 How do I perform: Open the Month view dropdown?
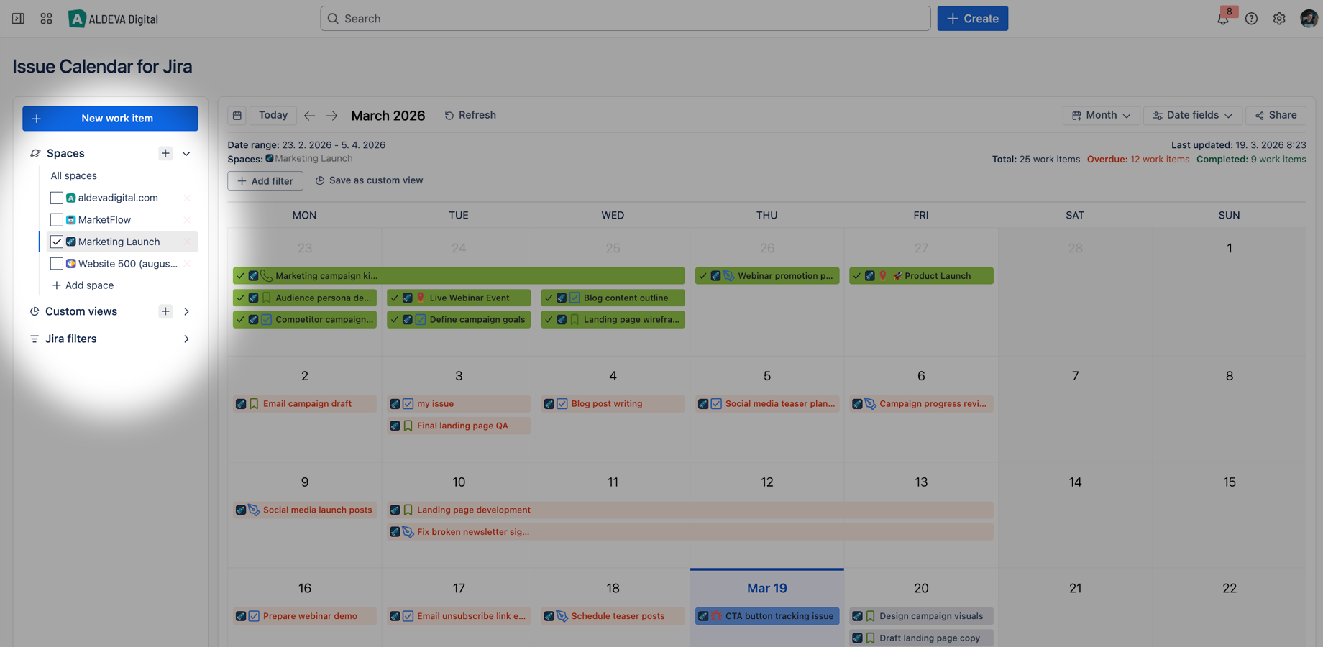(x=1101, y=115)
